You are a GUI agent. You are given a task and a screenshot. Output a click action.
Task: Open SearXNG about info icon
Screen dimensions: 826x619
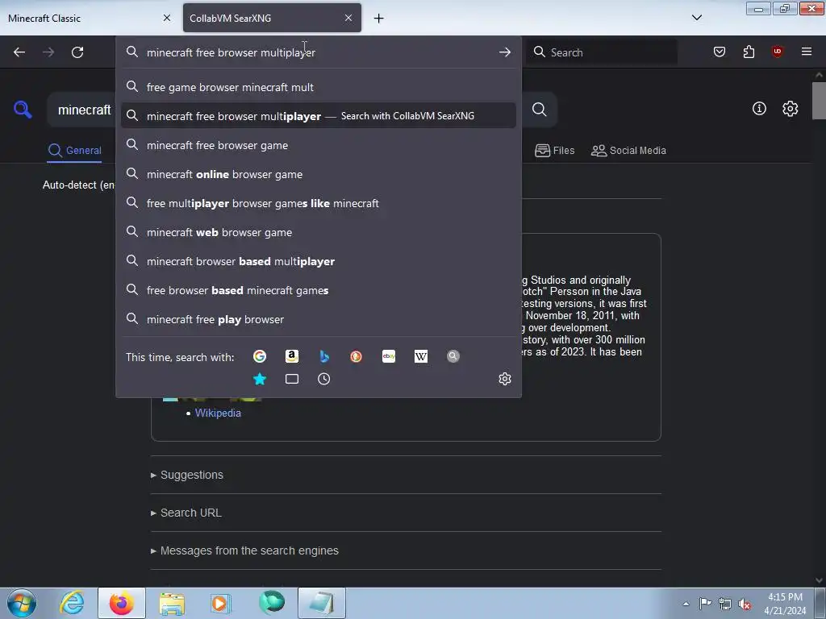pos(759,109)
